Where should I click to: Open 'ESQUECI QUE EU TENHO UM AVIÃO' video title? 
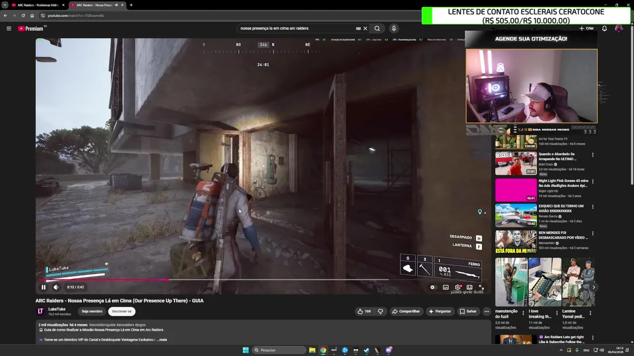pos(561,209)
